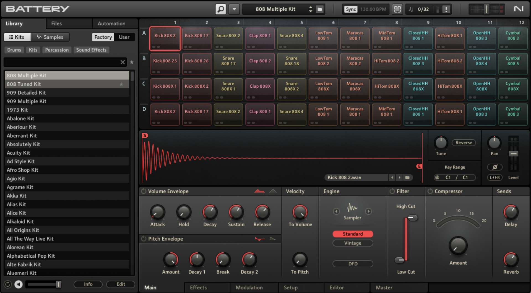The image size is (531, 293).
Task: Open the kit folder icon beside preset name
Action: pyautogui.click(x=320, y=9)
